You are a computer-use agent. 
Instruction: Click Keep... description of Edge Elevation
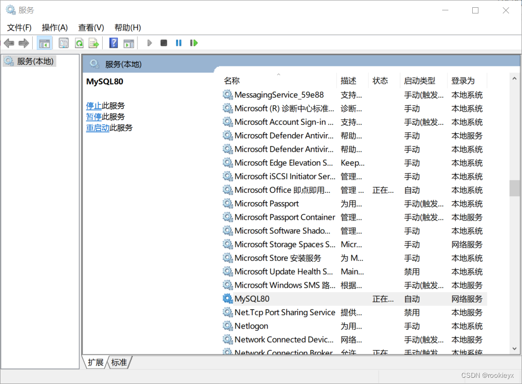point(352,163)
